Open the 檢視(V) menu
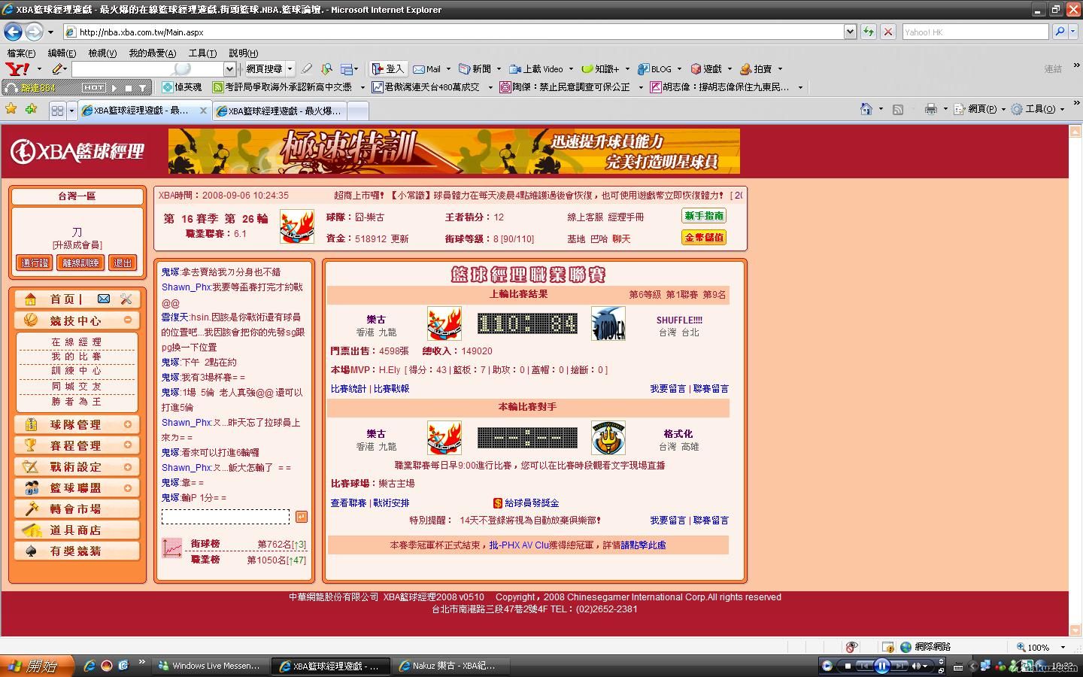 tap(102, 53)
